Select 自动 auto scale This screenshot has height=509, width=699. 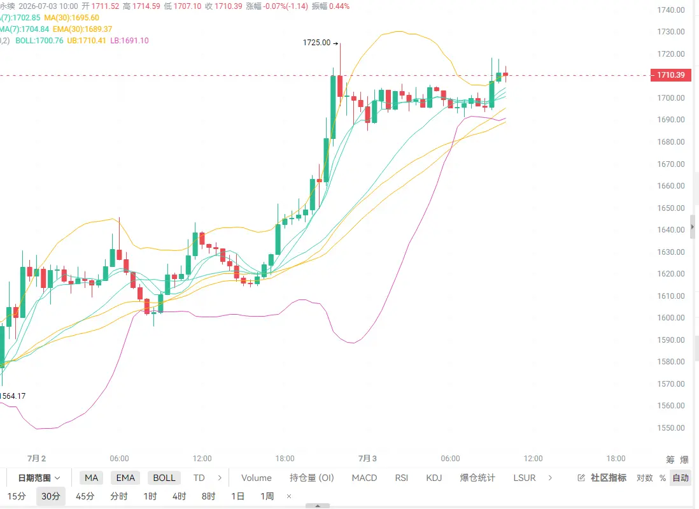pos(681,478)
